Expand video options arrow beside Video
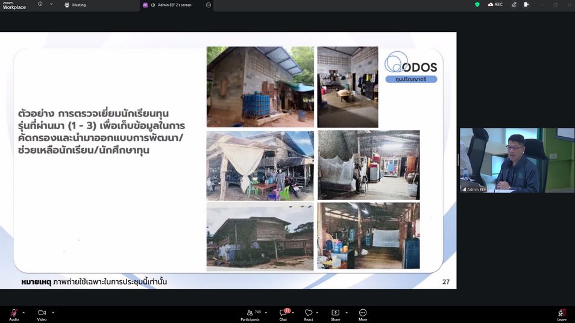 click(53, 312)
